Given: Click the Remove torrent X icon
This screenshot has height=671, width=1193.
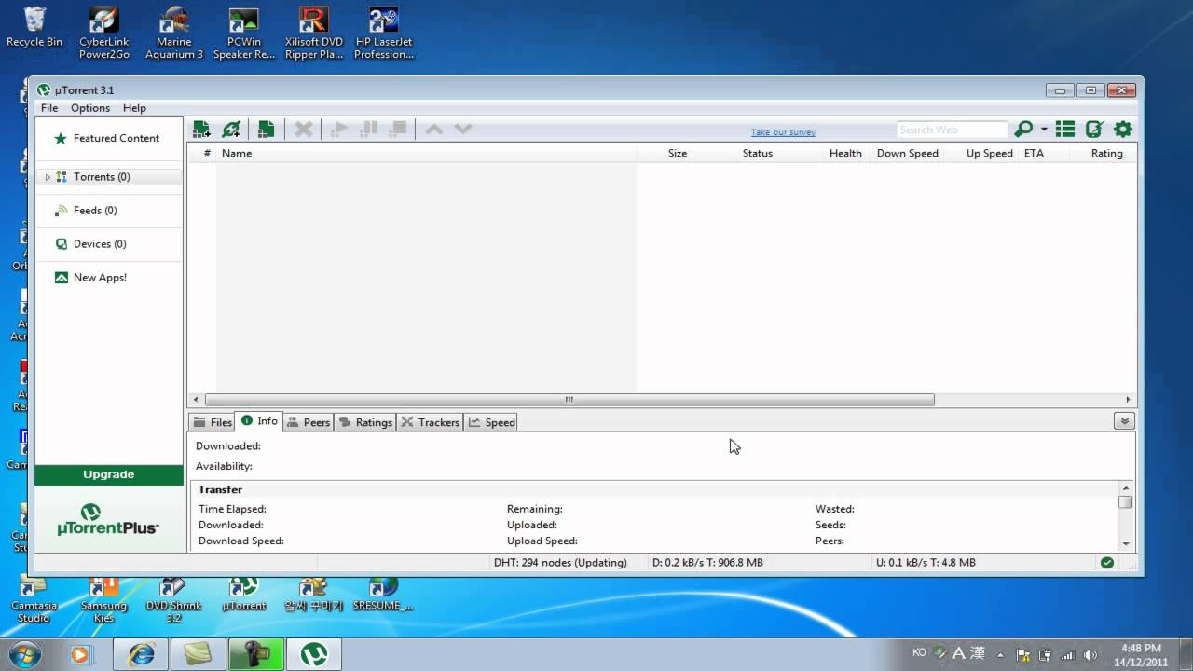Looking at the screenshot, I should [304, 130].
